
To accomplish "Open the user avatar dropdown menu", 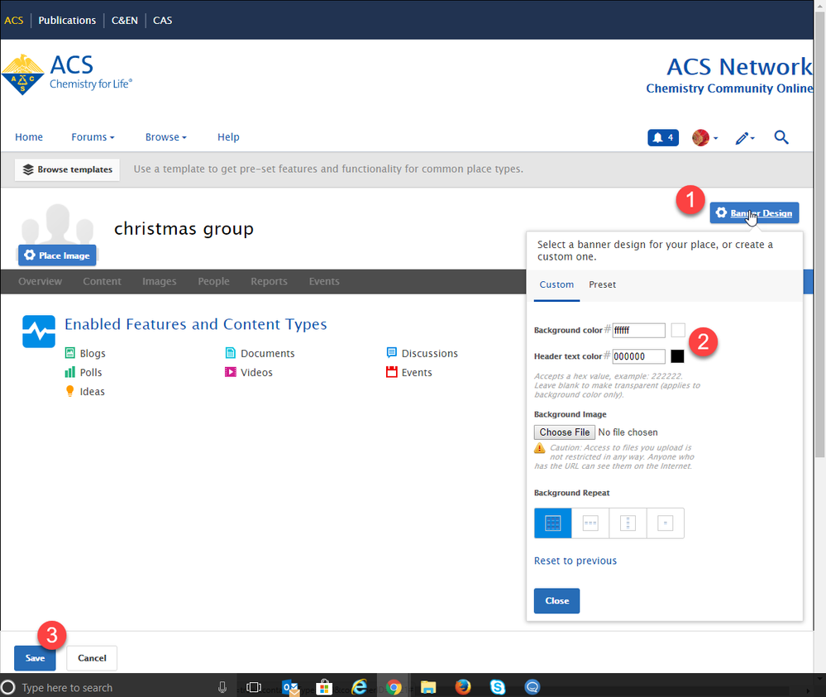I will click(x=704, y=138).
